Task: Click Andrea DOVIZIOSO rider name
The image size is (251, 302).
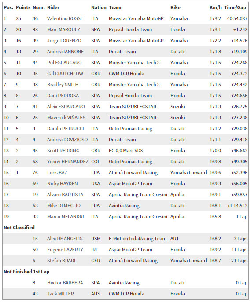Action: 67,140
